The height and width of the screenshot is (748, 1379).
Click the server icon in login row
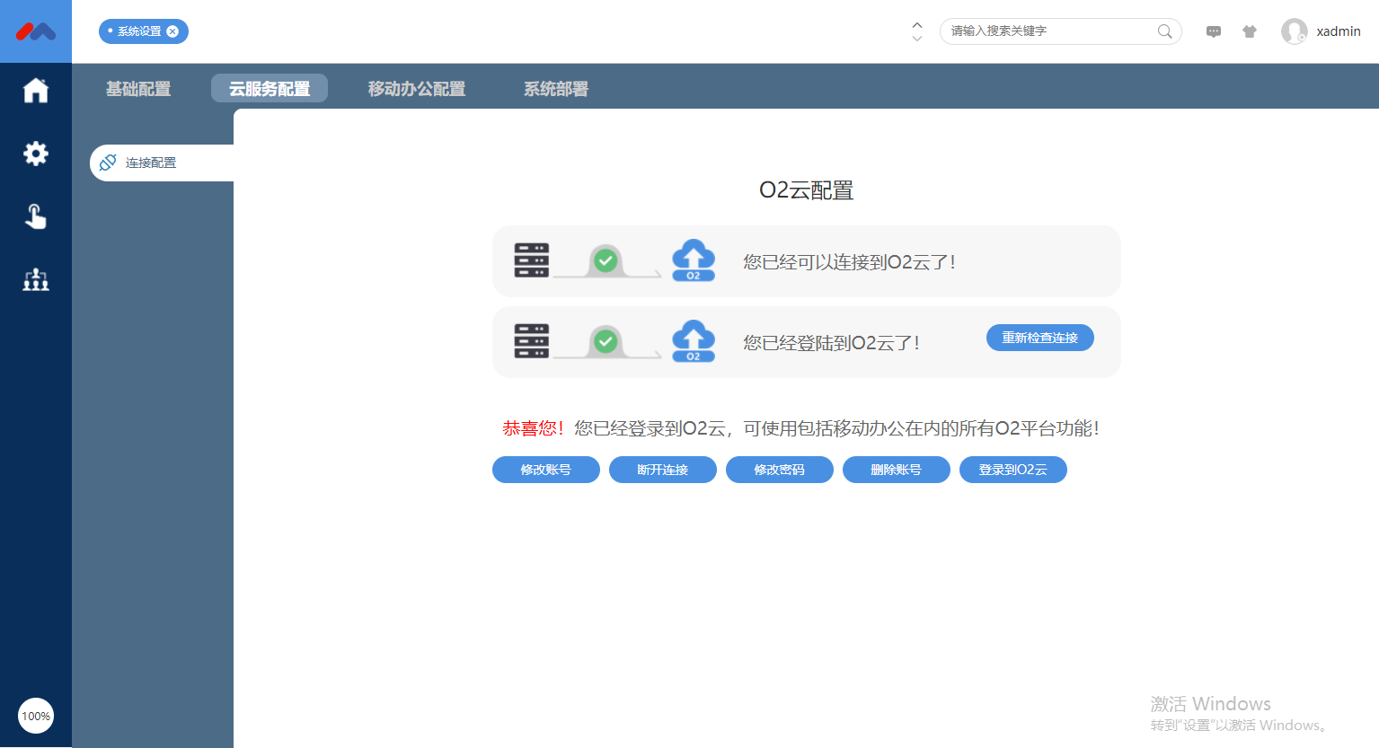tap(532, 341)
